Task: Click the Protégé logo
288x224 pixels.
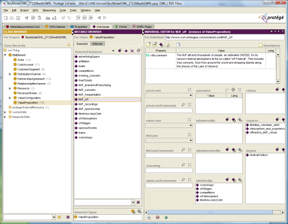Action: coord(271,18)
